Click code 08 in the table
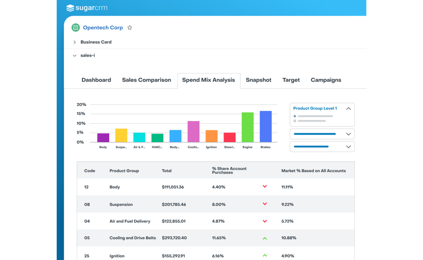423x260 pixels. 87,204
